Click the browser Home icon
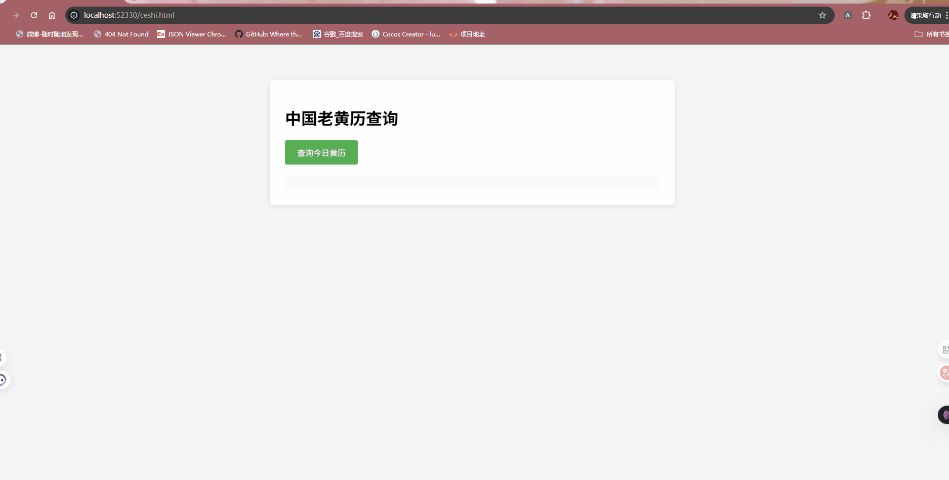Screen dimensions: 949x480 (x=52, y=15)
